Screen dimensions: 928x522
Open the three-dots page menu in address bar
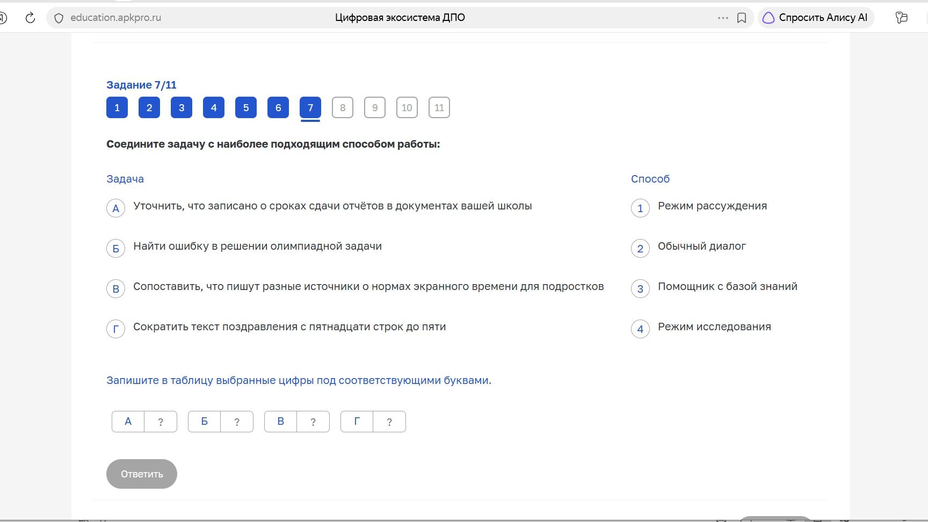(x=723, y=18)
